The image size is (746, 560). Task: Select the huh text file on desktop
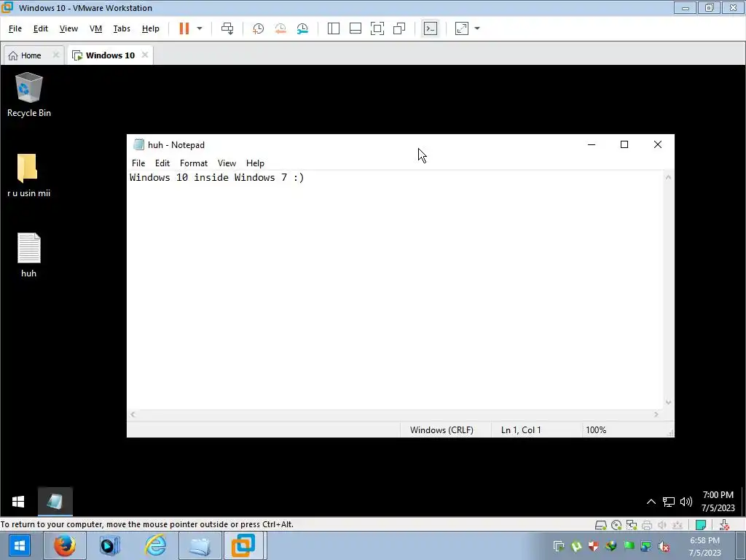point(28,254)
